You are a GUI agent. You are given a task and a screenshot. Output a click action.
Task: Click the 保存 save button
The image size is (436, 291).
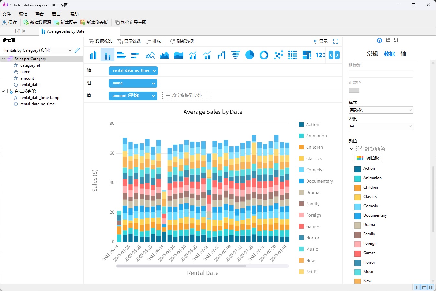10,22
